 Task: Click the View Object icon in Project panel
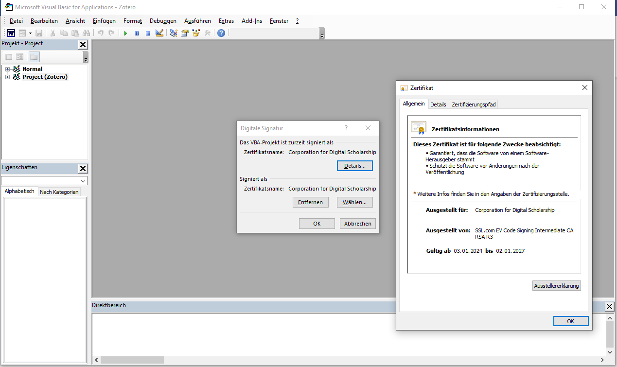click(20, 57)
